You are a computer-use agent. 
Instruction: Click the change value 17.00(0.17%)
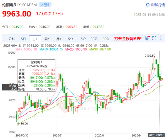[x=50, y=14]
